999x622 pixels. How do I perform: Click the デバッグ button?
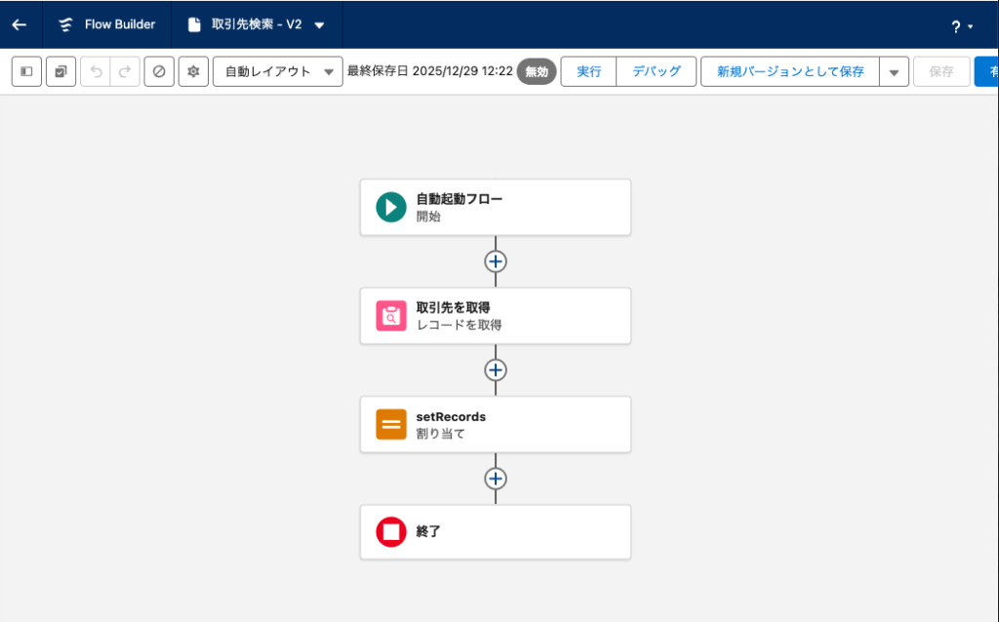(656, 72)
